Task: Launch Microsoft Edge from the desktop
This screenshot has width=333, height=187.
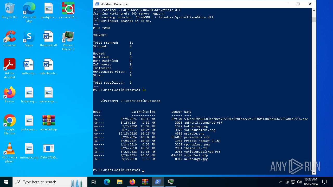Action: 29,12
